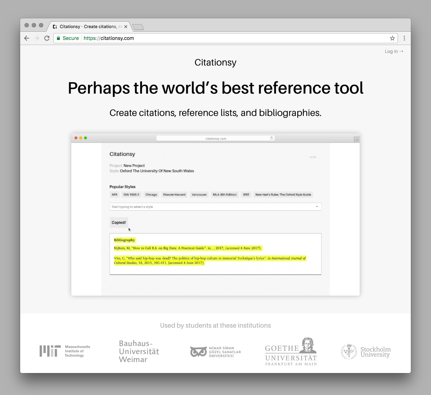Open the Chrome menu (three vertical dots)
Image resolution: width=431 pixels, height=395 pixels.
pyautogui.click(x=404, y=38)
